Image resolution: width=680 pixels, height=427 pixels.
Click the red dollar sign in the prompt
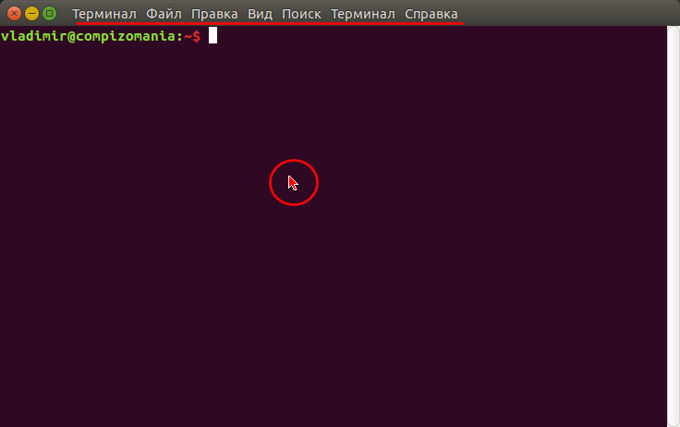pyautogui.click(x=197, y=36)
